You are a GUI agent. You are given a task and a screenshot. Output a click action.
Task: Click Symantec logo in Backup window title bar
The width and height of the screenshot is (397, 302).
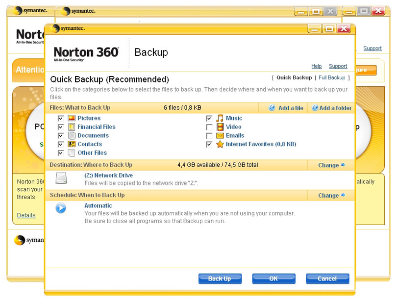[55, 28]
